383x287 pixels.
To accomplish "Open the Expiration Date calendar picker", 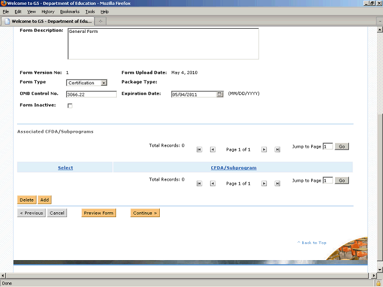I will click(x=220, y=94).
